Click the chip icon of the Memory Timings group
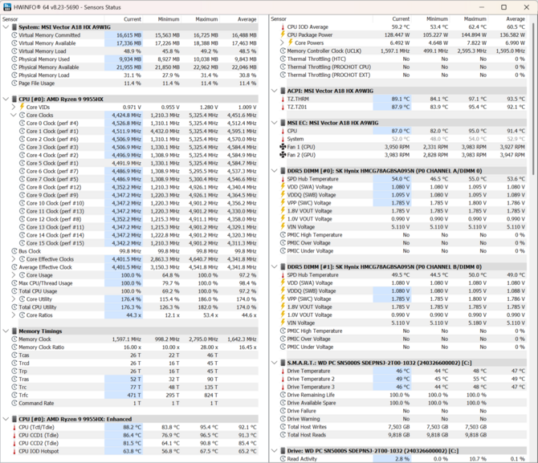This screenshot has width=538, height=463. click(14, 331)
